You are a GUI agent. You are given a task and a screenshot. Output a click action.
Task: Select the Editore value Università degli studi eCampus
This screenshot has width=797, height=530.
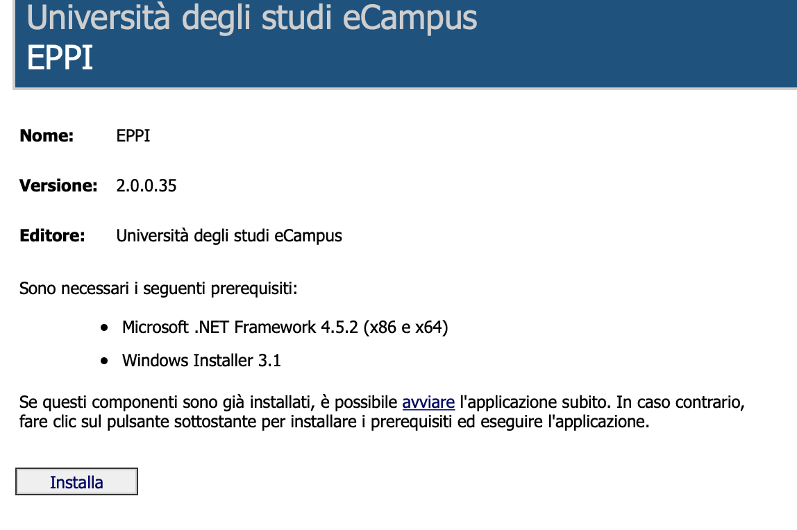pyautogui.click(x=229, y=236)
